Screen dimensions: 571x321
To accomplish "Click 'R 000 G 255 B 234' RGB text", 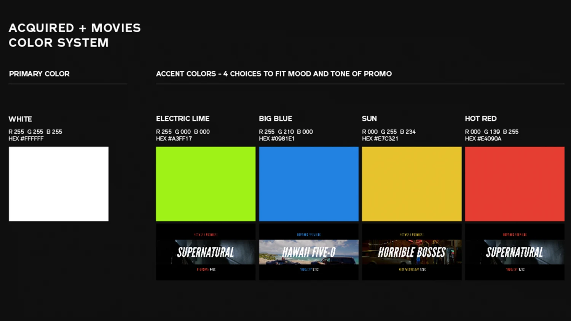I will tap(389, 132).
